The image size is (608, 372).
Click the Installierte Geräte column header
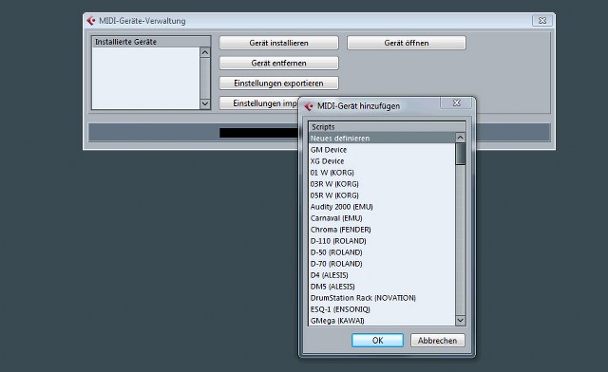(x=151, y=42)
